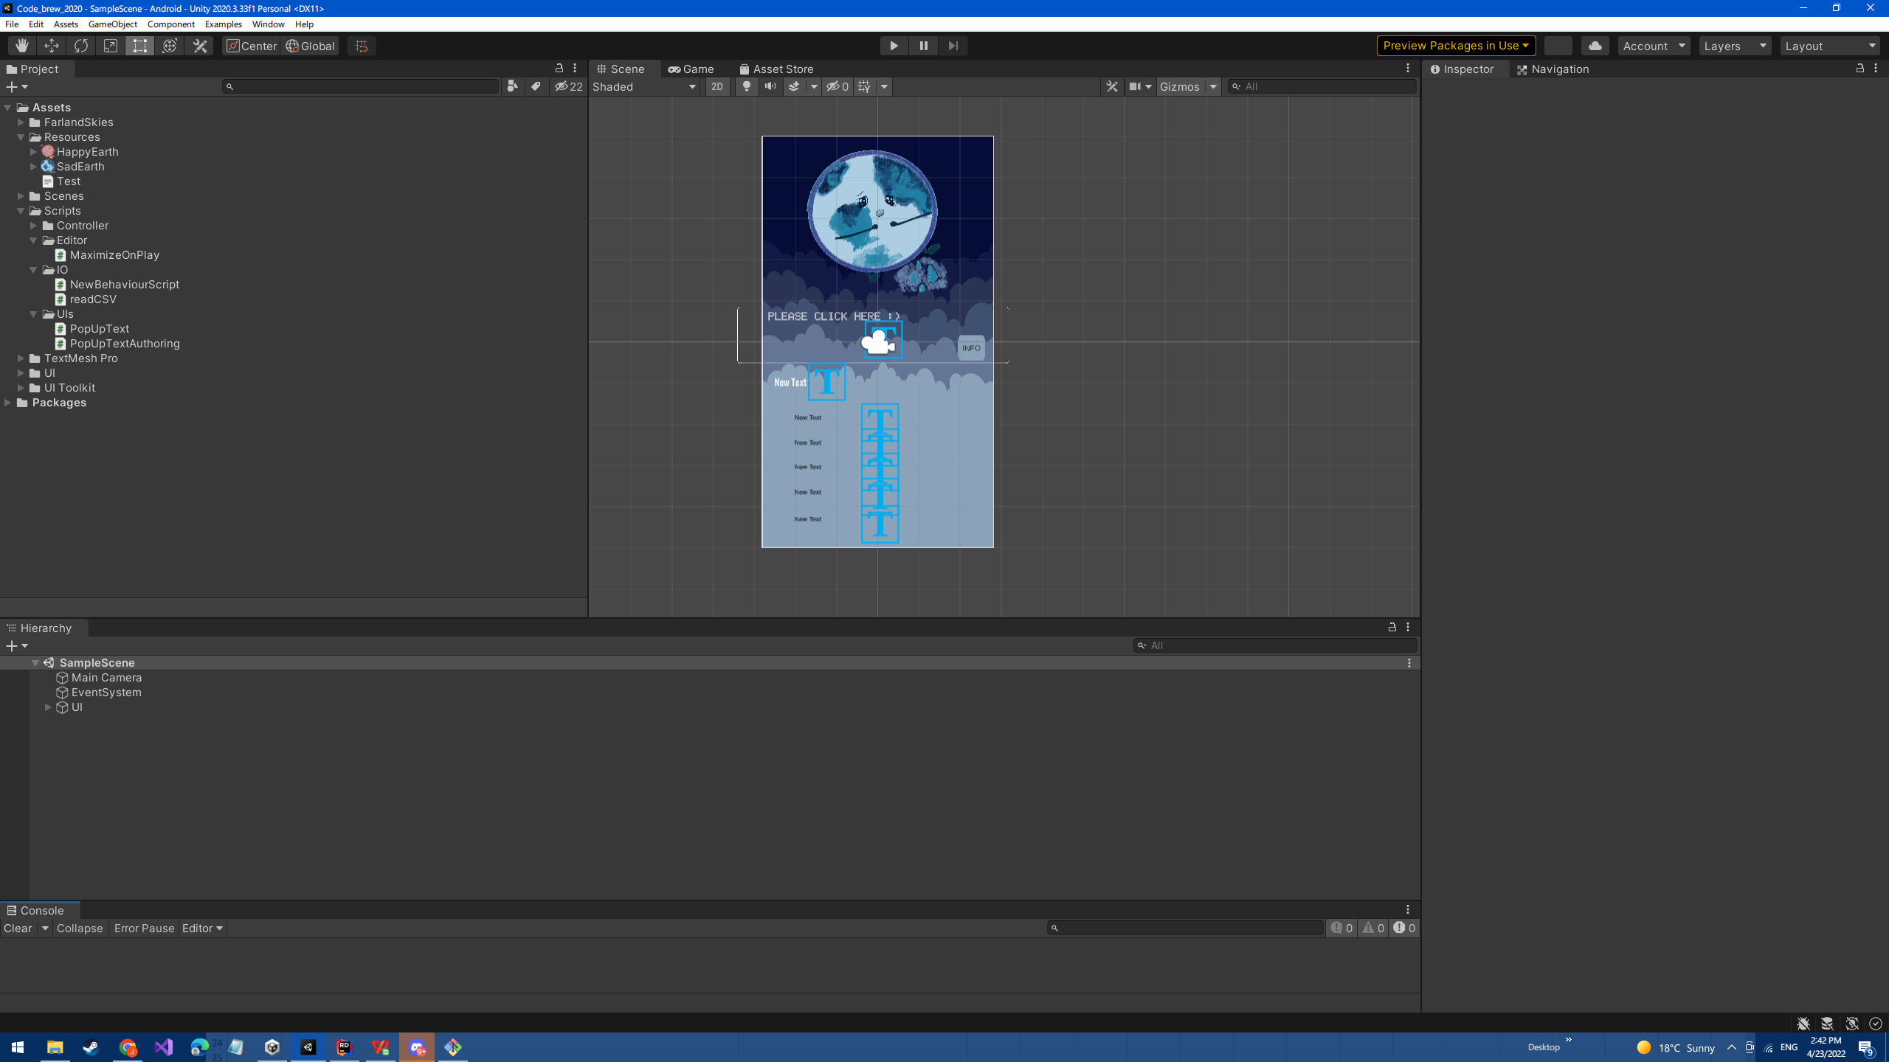Screen dimensions: 1889x1062
Task: Select the Hand tool in toolbar
Action: 22,46
